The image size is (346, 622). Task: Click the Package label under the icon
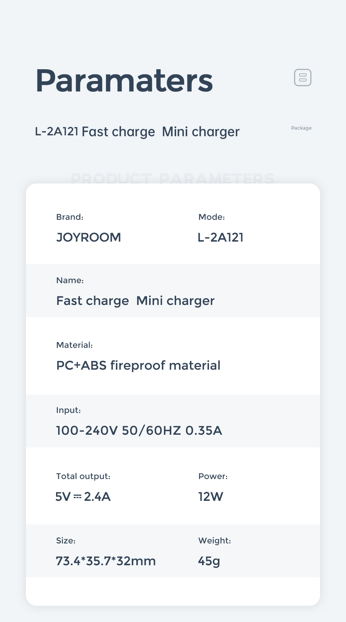301,128
